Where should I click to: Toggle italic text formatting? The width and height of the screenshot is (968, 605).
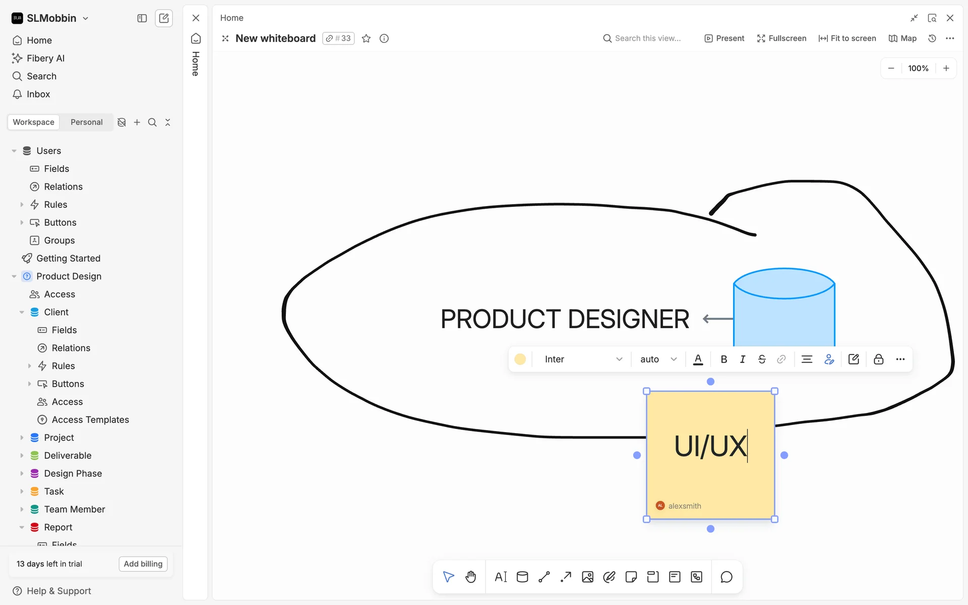(742, 359)
